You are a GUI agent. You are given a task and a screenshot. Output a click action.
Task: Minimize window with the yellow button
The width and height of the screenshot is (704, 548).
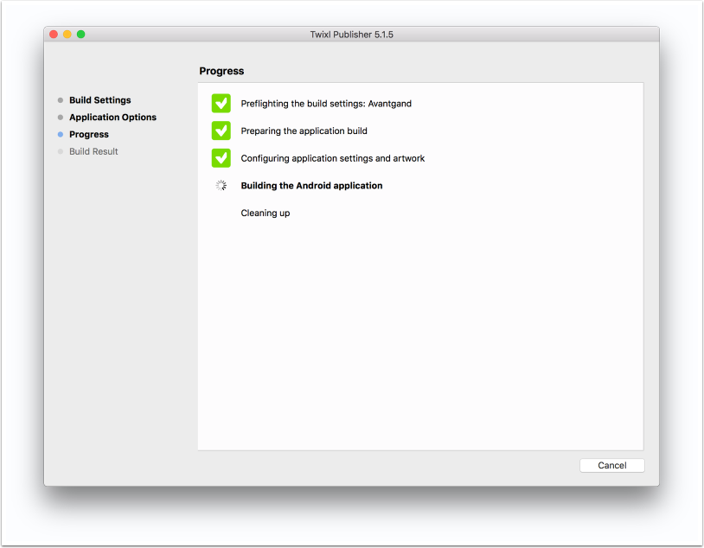67,34
